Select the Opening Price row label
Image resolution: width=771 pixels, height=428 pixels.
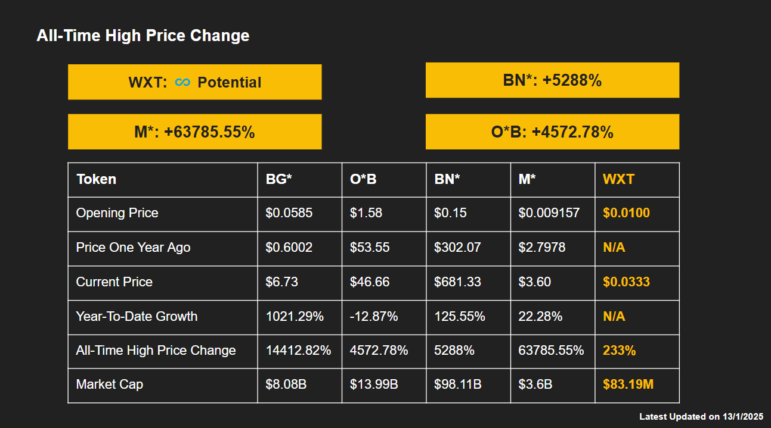click(x=117, y=213)
